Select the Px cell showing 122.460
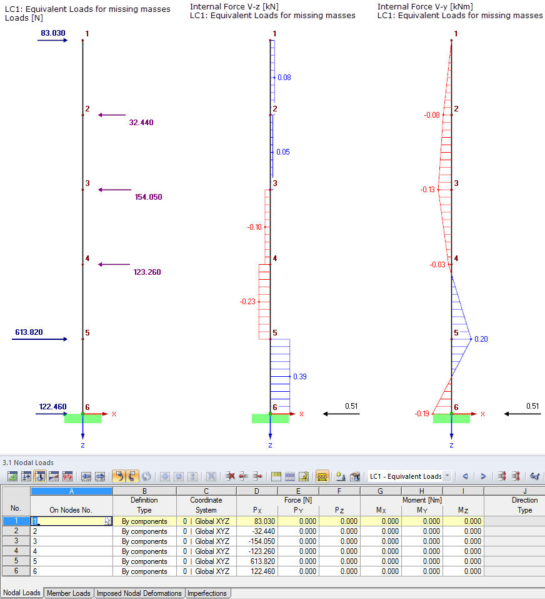 click(x=257, y=571)
